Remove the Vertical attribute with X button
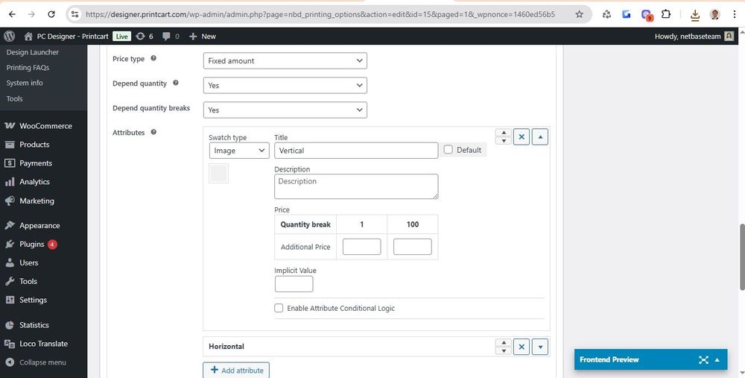The width and height of the screenshot is (745, 378). tap(521, 137)
